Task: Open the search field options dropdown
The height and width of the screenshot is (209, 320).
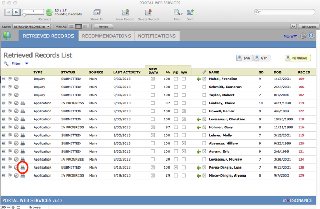Action: [x=258, y=12]
